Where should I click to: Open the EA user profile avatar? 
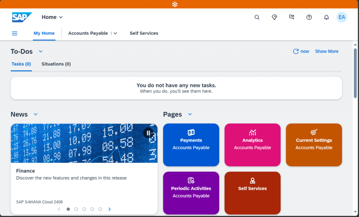click(x=341, y=17)
